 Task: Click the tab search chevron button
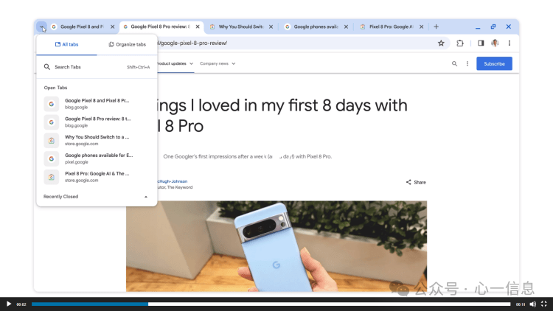(41, 27)
